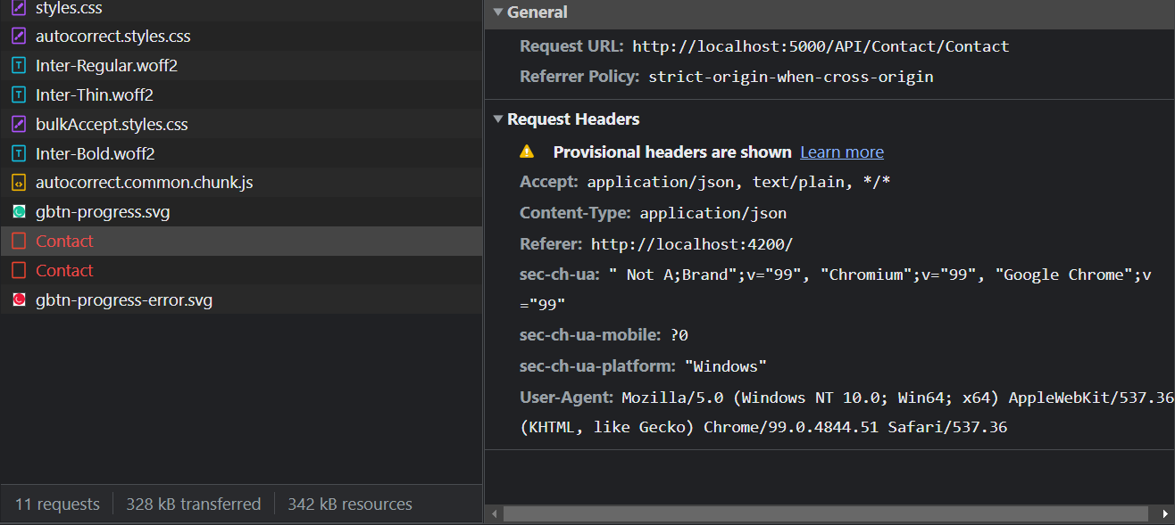Click the Inter-Thin.woff2 font icon

[x=19, y=95]
